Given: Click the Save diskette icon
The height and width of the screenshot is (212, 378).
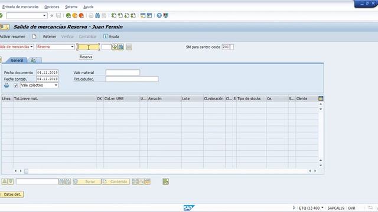Looking at the screenshot, I should coord(58,16).
